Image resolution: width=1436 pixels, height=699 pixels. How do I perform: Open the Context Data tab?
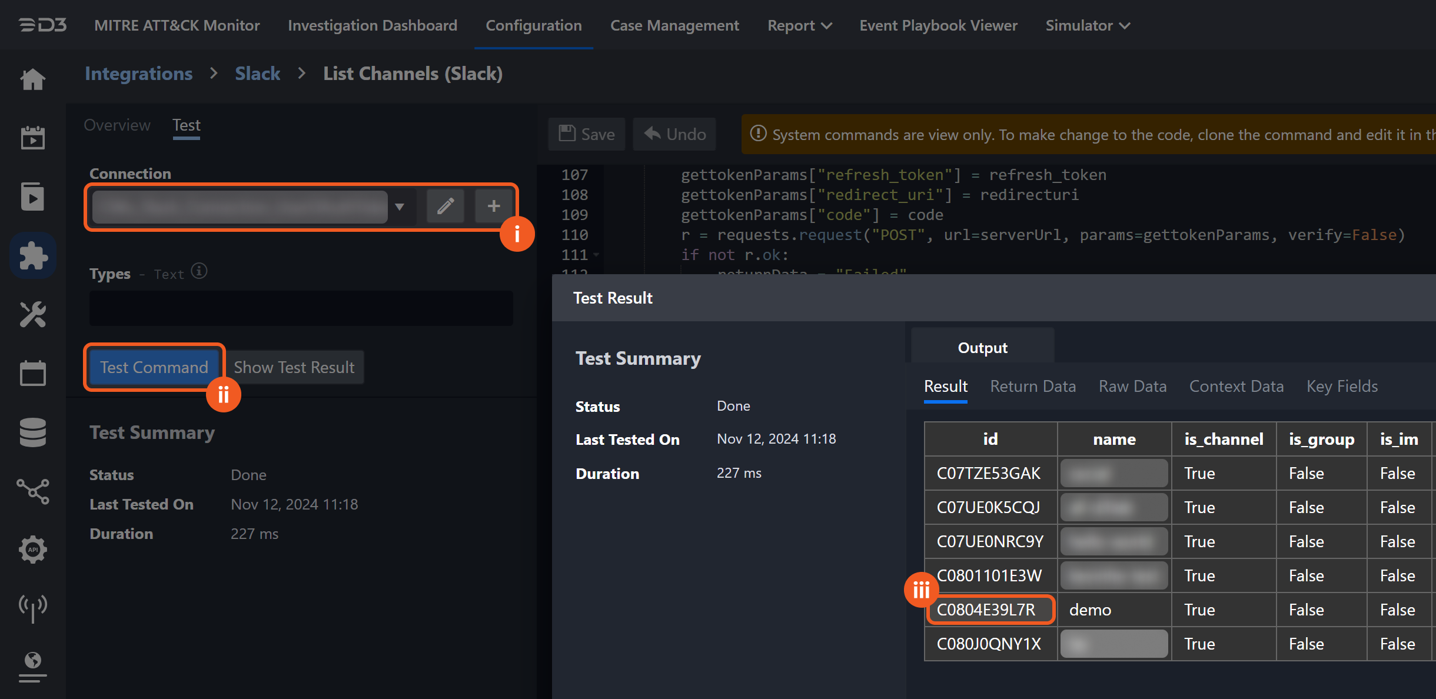click(1236, 386)
